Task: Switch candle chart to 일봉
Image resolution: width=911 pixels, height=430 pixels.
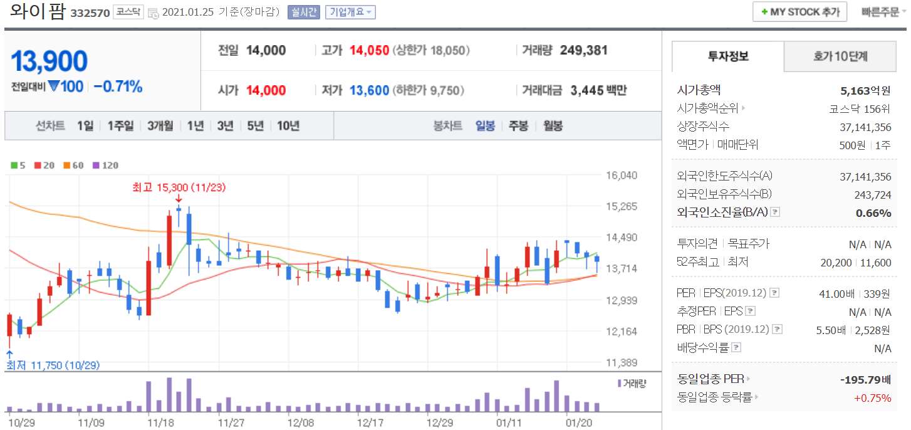Action: tap(485, 126)
